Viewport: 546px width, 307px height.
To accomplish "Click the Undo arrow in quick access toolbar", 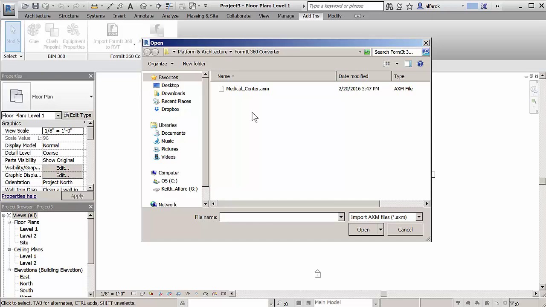I will [x=60, y=6].
